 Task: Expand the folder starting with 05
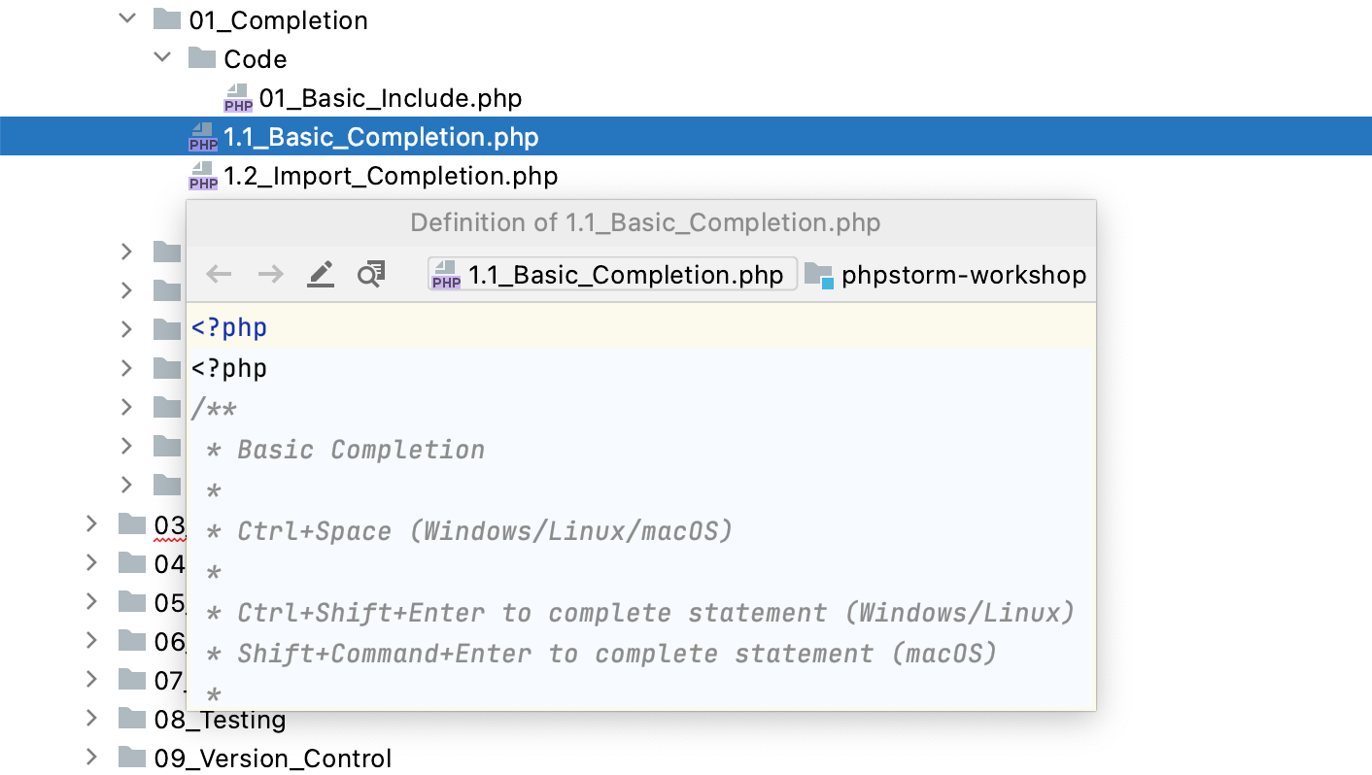tap(91, 602)
